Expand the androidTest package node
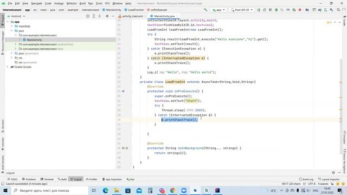The image size is (347, 195). (16, 44)
